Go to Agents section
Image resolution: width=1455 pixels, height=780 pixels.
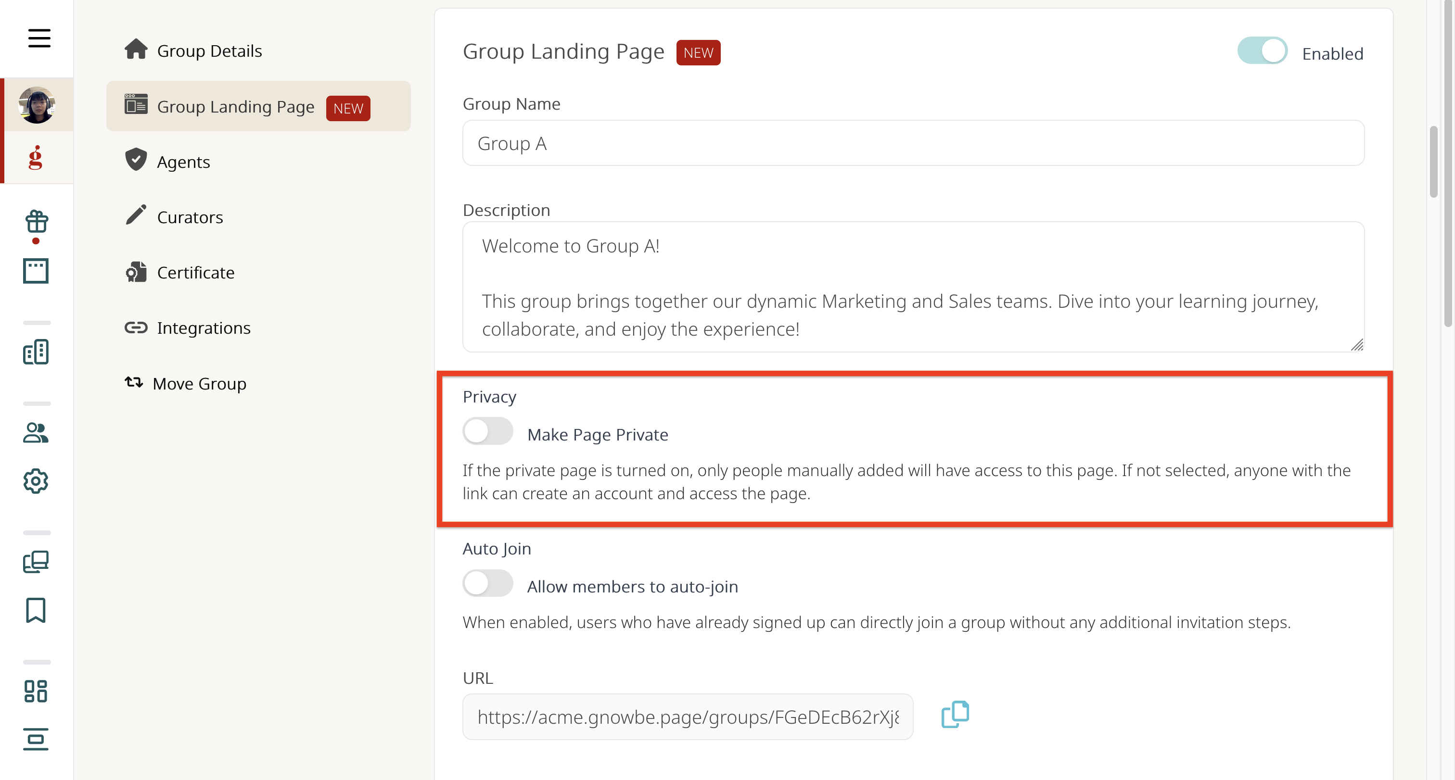259,162
